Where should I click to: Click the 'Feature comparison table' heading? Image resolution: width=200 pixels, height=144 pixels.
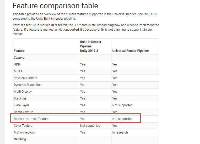pyautogui.click(x=55, y=6)
